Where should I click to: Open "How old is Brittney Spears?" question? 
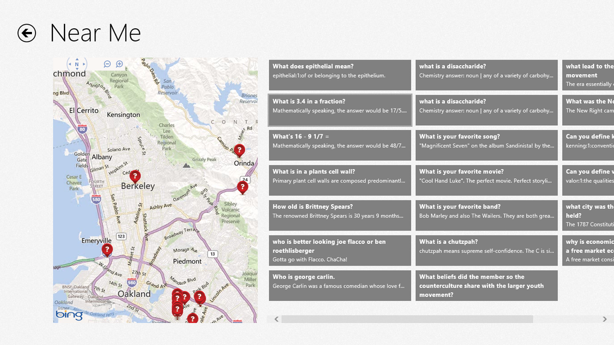(x=340, y=216)
